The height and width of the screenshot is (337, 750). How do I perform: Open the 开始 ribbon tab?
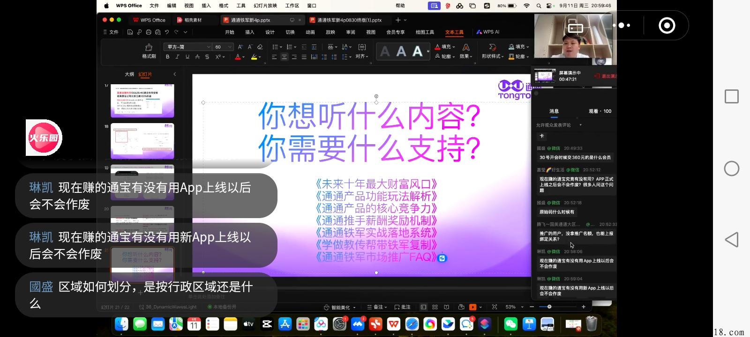[229, 32]
